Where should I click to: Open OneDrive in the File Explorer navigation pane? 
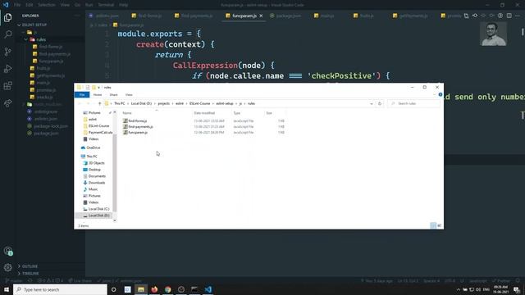click(x=90, y=147)
